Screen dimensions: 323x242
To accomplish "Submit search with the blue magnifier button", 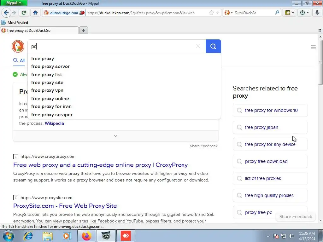I will (213, 46).
